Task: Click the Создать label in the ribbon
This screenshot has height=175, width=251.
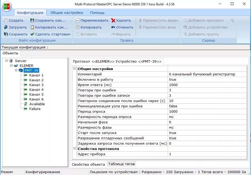Action: (x=16, y=20)
